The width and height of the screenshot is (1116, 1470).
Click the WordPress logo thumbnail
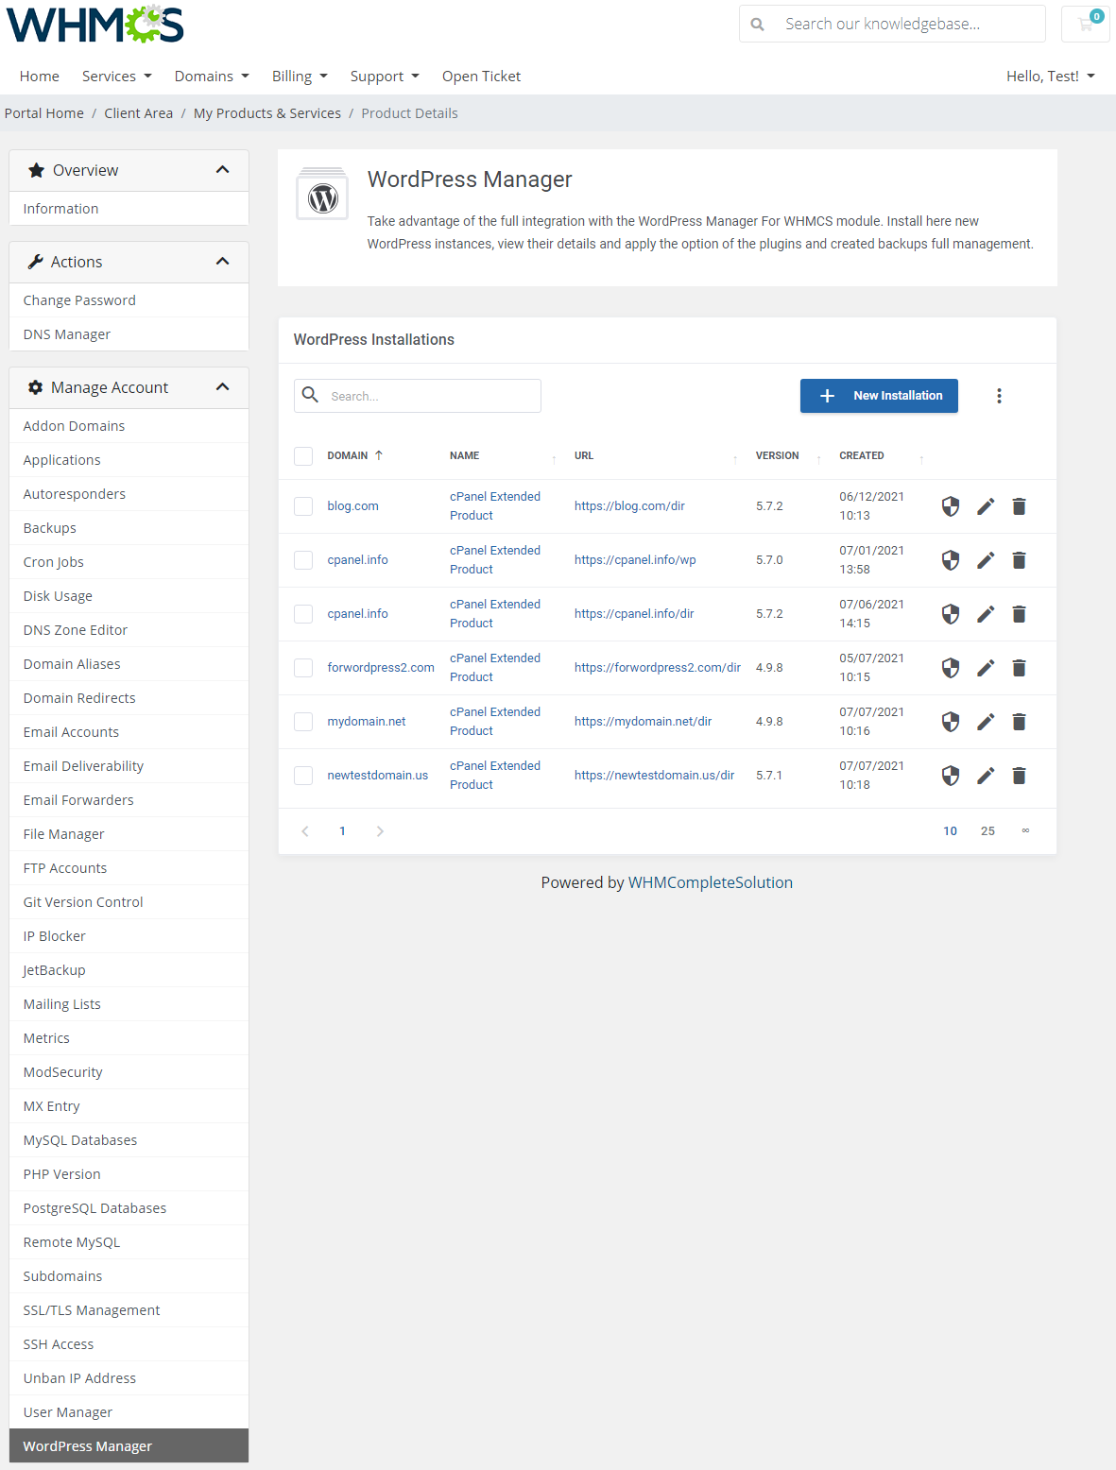click(323, 194)
